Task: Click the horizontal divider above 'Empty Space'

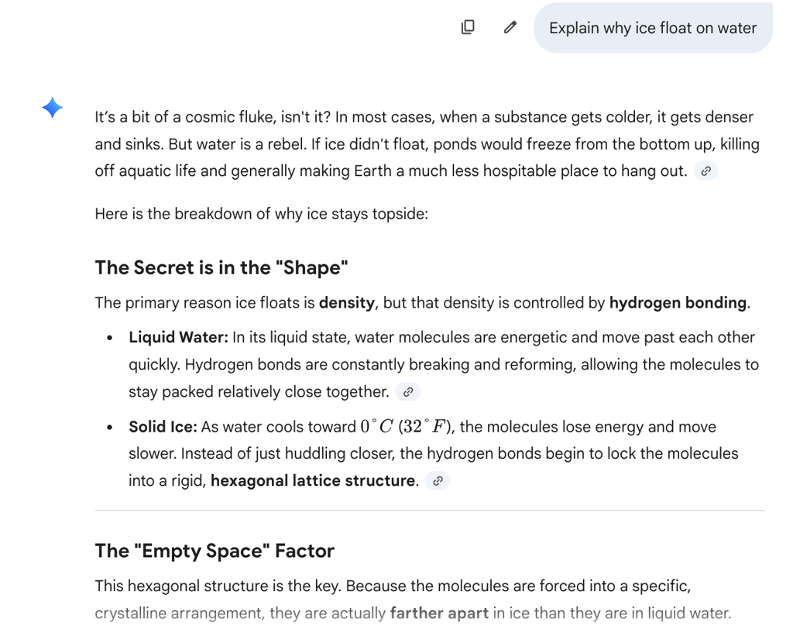Action: [430, 510]
